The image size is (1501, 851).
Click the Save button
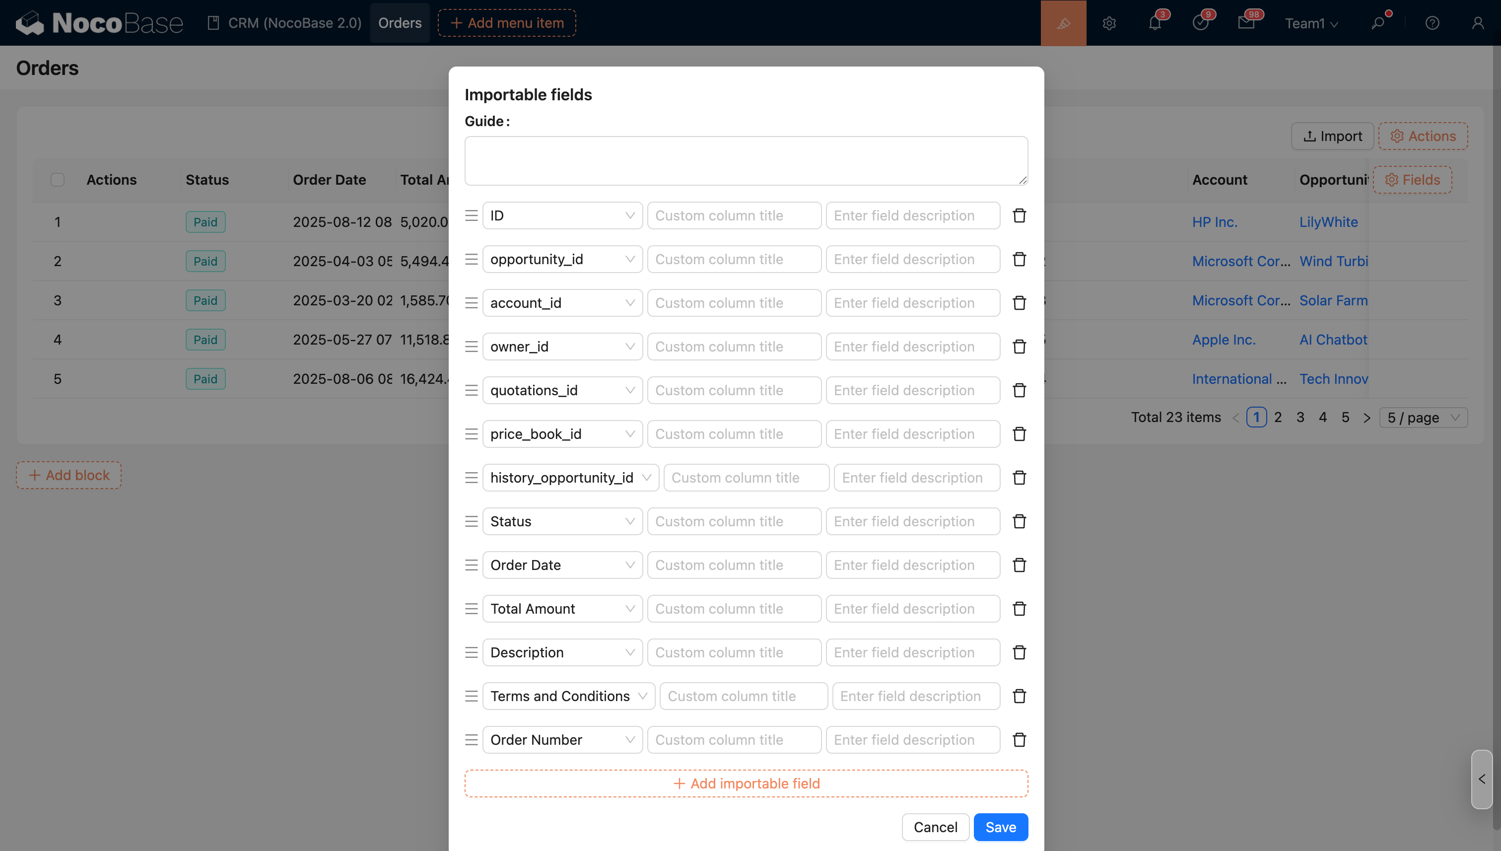tap(1000, 827)
